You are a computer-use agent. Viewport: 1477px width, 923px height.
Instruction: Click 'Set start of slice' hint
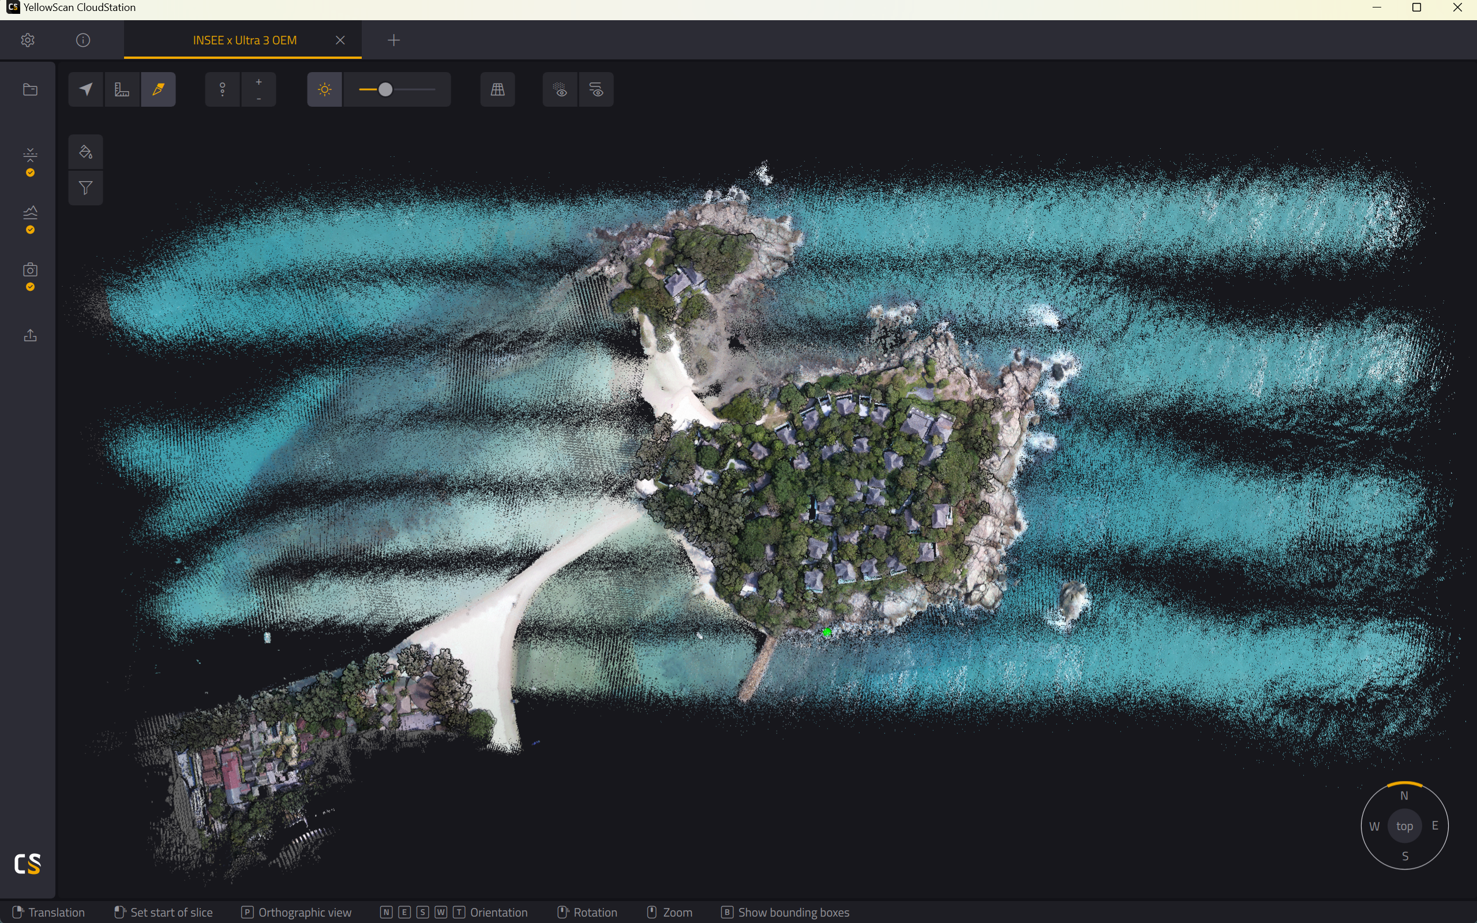pyautogui.click(x=171, y=912)
